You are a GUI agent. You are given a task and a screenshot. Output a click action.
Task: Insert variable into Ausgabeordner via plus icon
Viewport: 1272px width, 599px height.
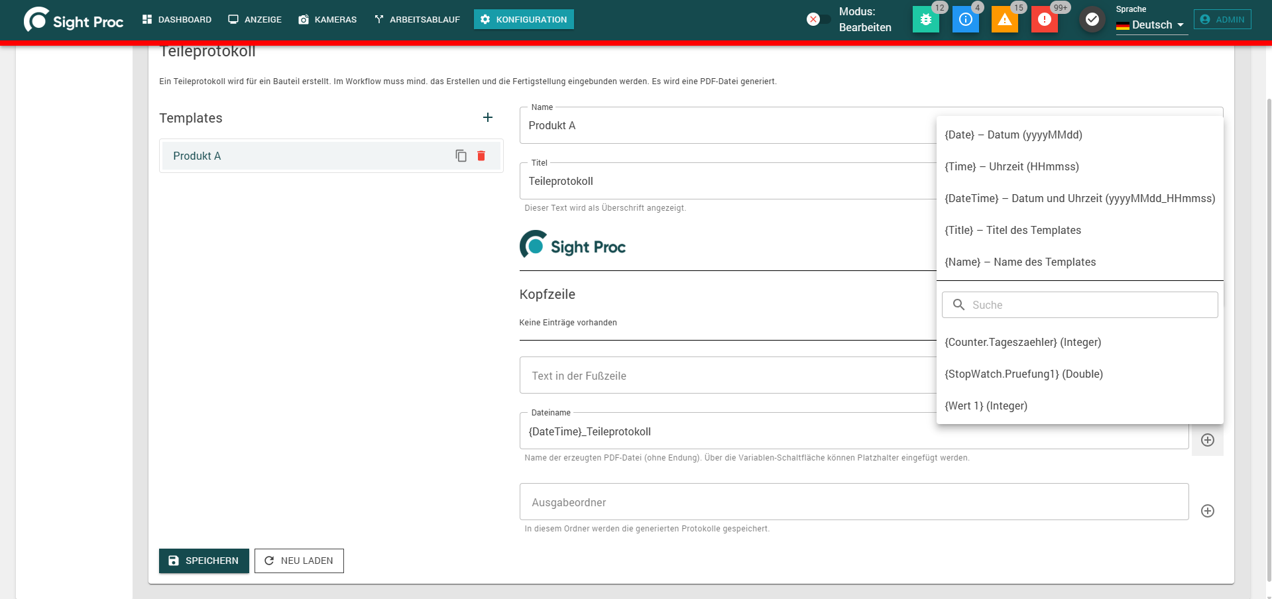(1208, 511)
